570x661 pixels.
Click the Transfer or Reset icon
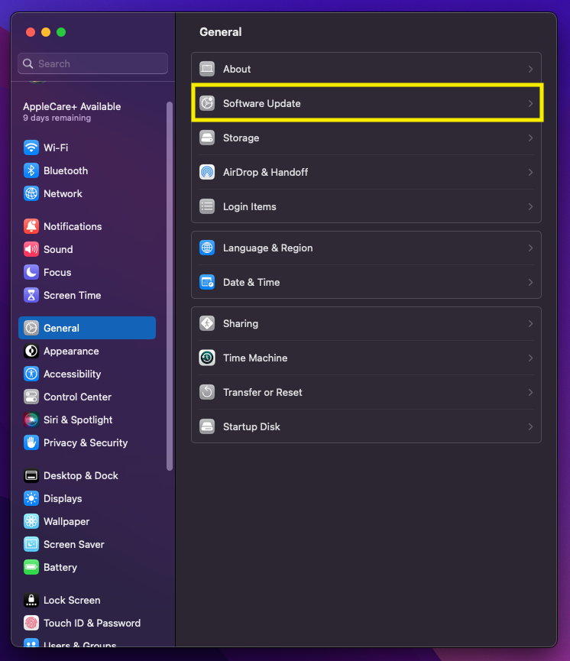click(207, 392)
